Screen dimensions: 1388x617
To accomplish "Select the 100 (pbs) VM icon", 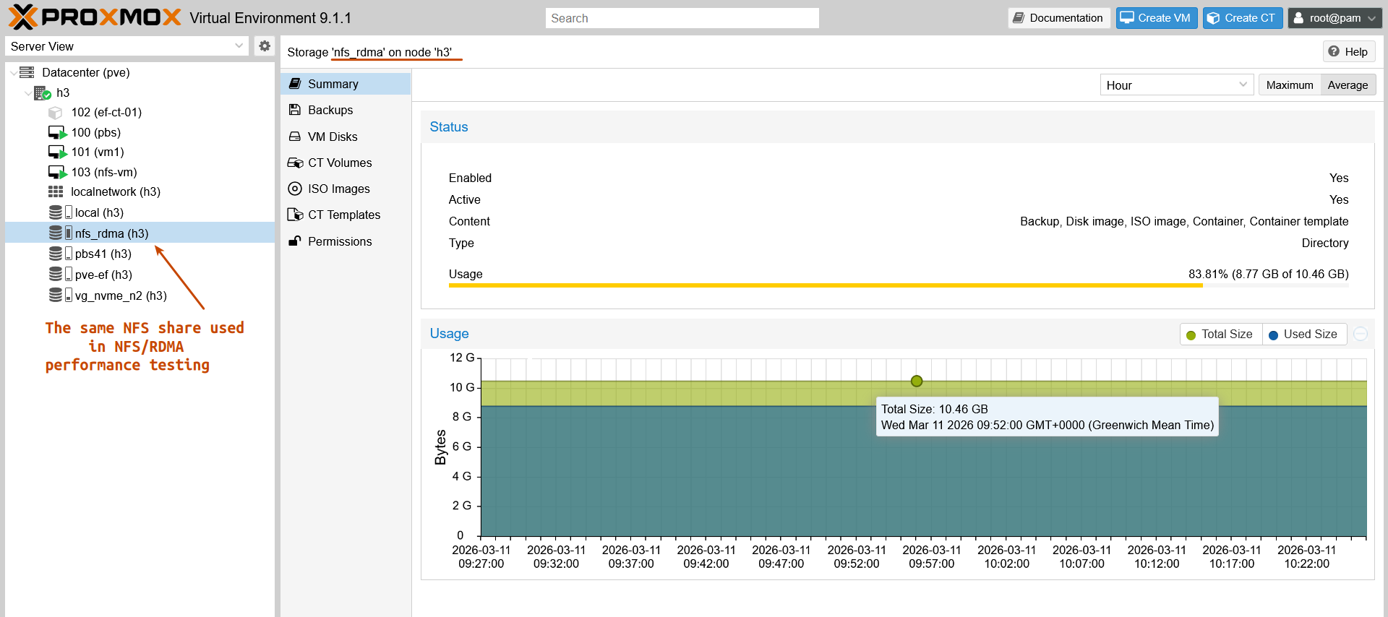I will (x=57, y=132).
